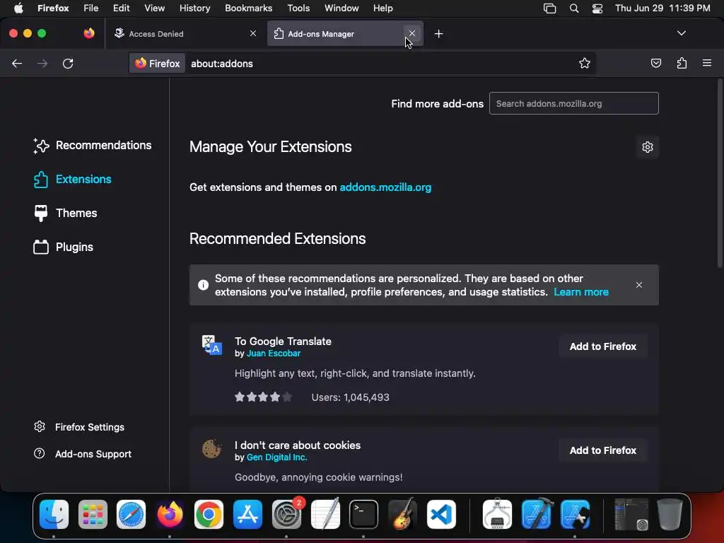Image resolution: width=724 pixels, height=543 pixels.
Task: Open Gen Digital Inc. author link
Action: click(x=276, y=457)
